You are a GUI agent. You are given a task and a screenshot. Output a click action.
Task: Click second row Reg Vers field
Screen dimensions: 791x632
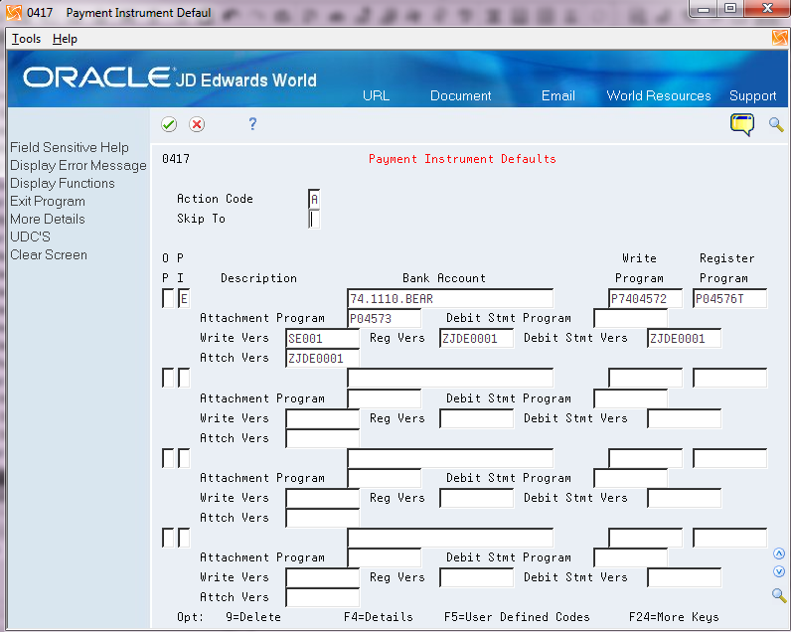477,418
